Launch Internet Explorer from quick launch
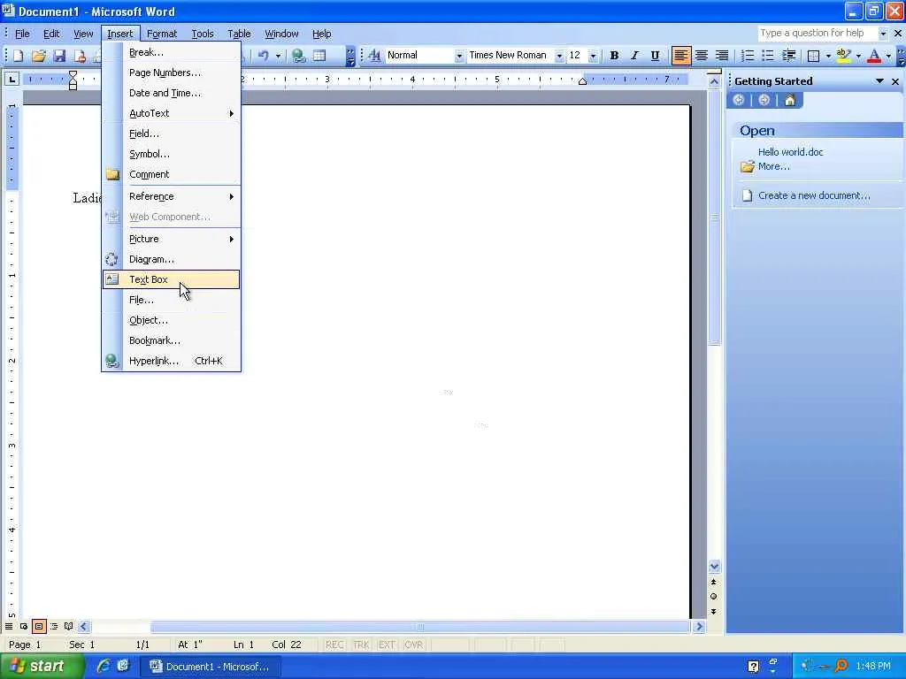The width and height of the screenshot is (906, 679). tap(104, 666)
